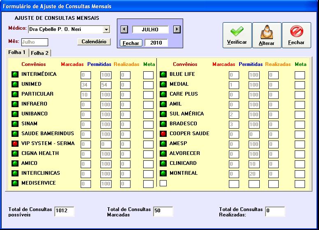Click the SUL AMÉRICA Marcadas field showing 2
The width and height of the screenshot is (319, 230).
(x=234, y=115)
